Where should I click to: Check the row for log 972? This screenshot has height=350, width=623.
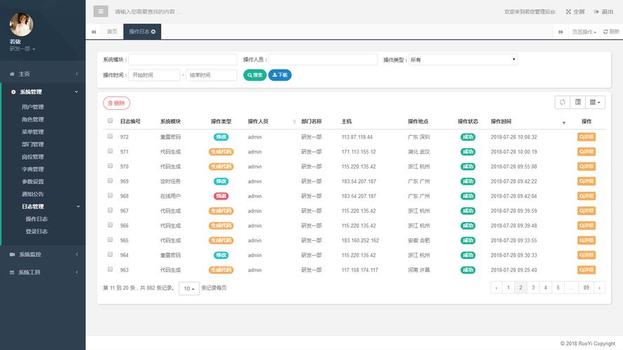(110, 136)
